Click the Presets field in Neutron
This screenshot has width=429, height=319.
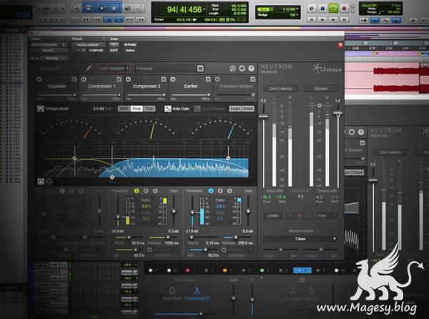(166, 69)
